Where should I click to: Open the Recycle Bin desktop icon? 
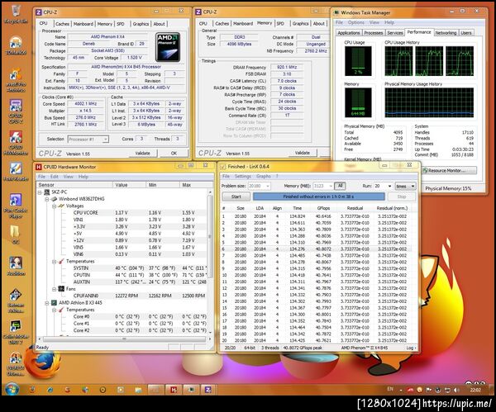[x=16, y=14]
